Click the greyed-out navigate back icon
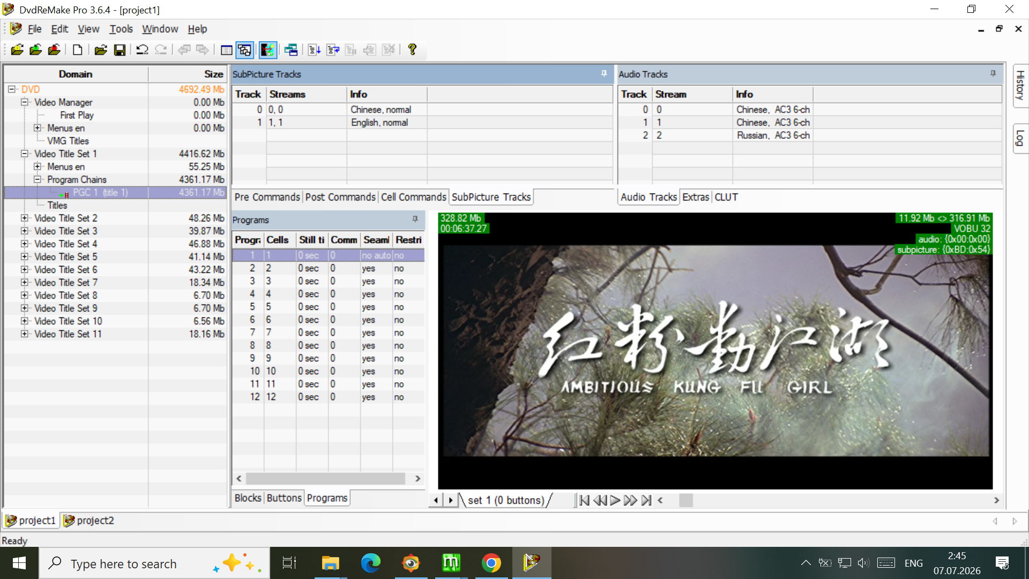The height and width of the screenshot is (579, 1029). click(184, 50)
